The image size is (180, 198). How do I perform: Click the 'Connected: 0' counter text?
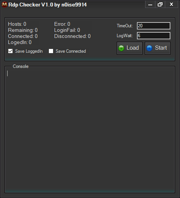pos(23,36)
